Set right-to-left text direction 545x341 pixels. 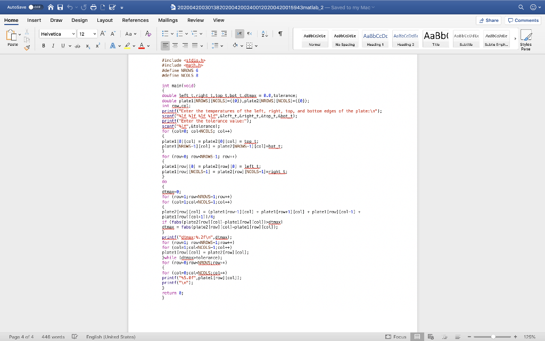point(250,34)
